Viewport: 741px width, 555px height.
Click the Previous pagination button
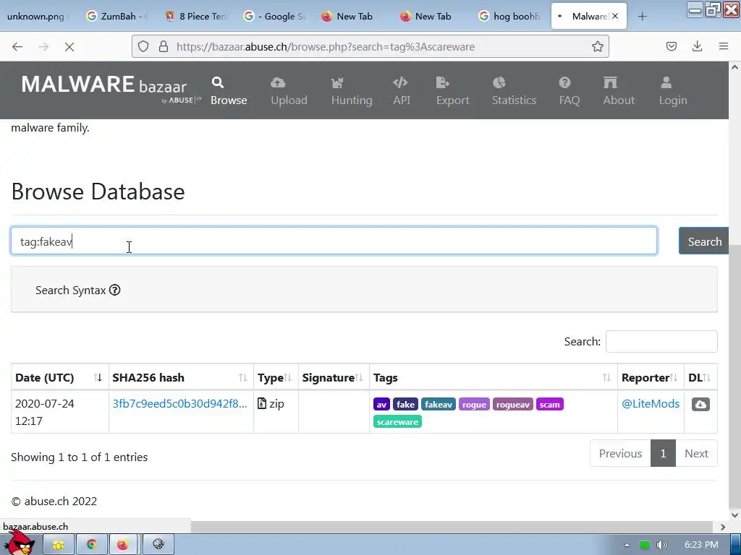620,453
